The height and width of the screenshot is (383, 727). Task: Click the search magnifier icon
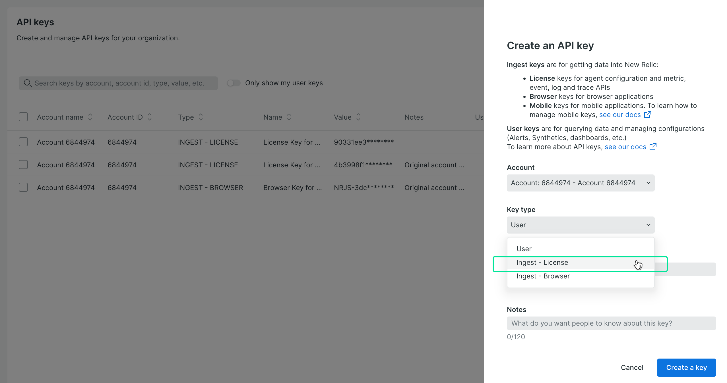coord(28,83)
